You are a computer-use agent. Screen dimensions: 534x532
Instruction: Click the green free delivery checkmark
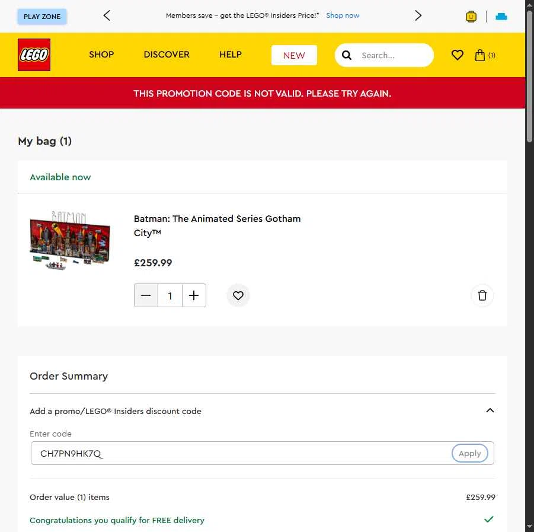[x=489, y=520]
